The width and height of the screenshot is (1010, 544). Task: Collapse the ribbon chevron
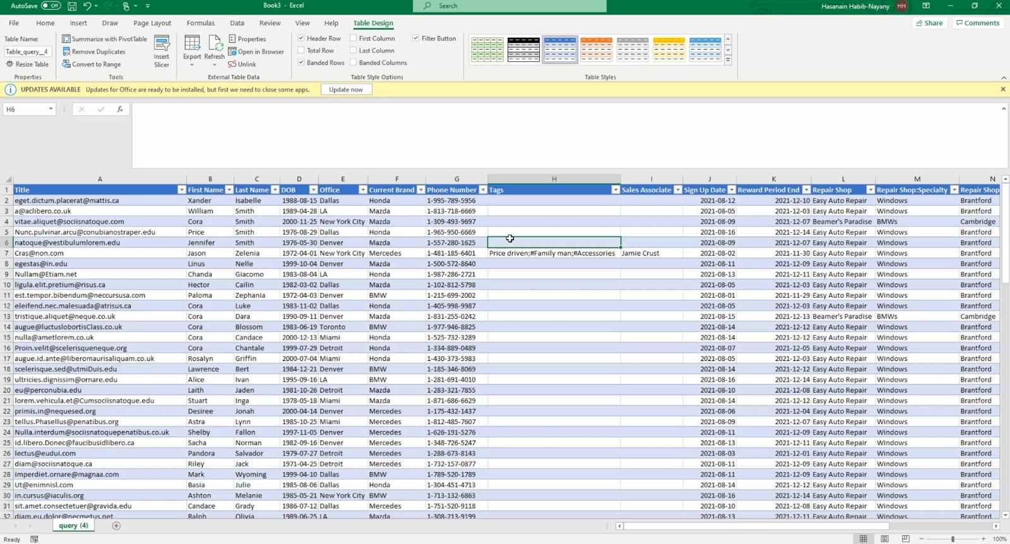coord(1004,78)
